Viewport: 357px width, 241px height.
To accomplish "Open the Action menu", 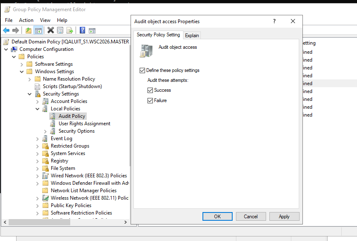I will point(26,20).
